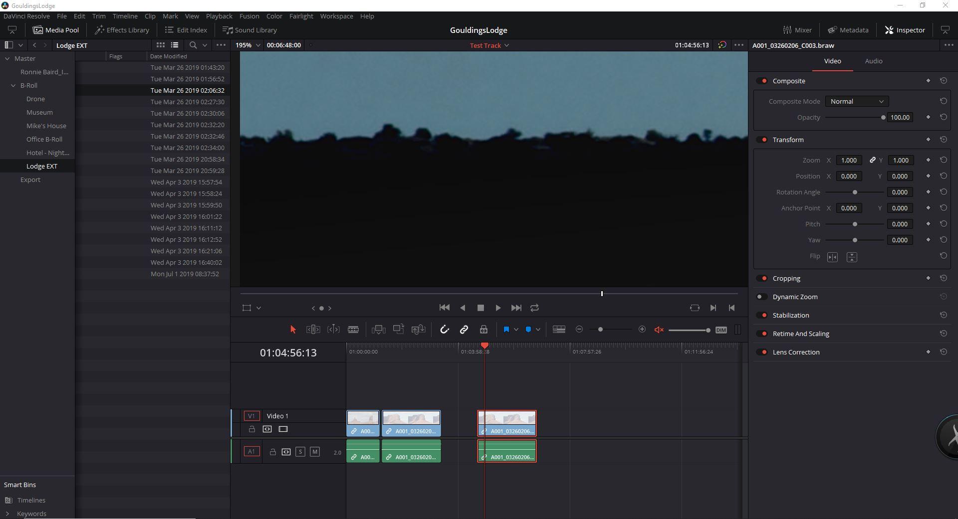Toggle loop playback icon
Screen dimensions: 958x519
pyautogui.click(x=534, y=308)
